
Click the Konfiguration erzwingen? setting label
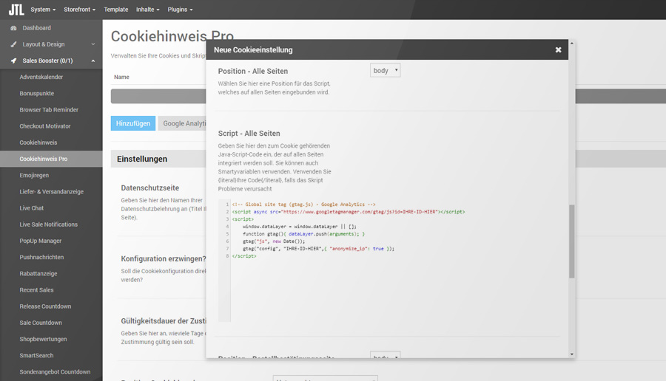click(x=163, y=258)
